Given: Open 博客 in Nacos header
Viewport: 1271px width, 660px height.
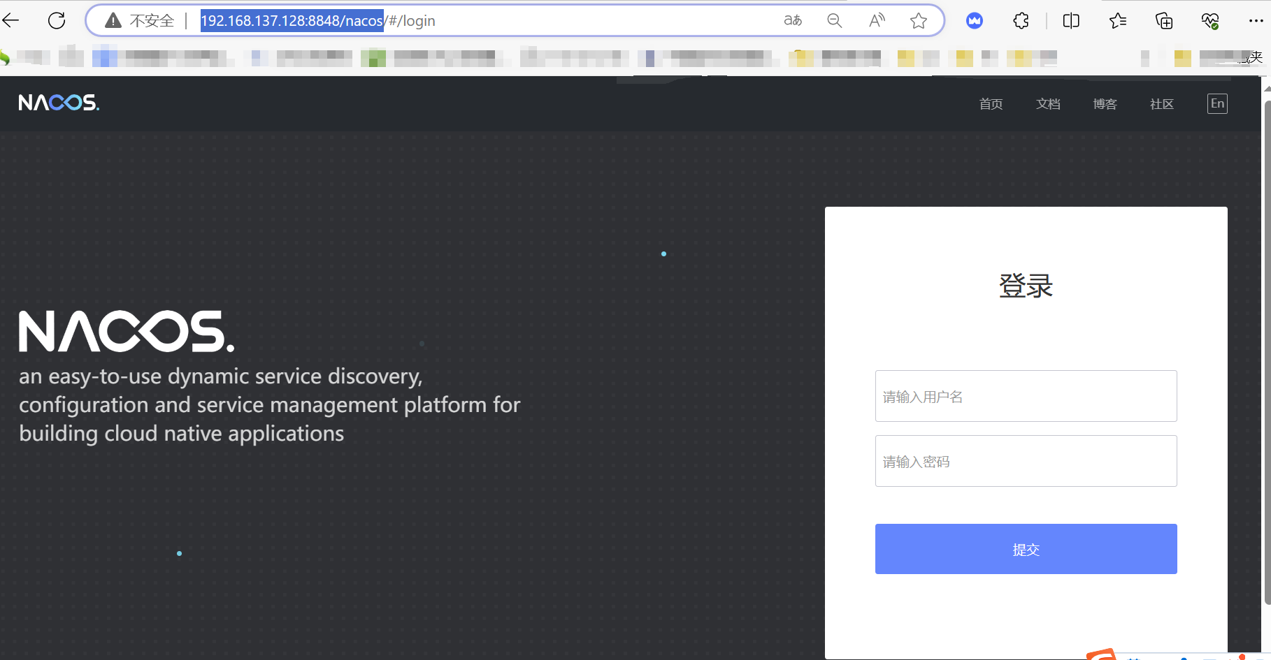Looking at the screenshot, I should click(x=1105, y=104).
